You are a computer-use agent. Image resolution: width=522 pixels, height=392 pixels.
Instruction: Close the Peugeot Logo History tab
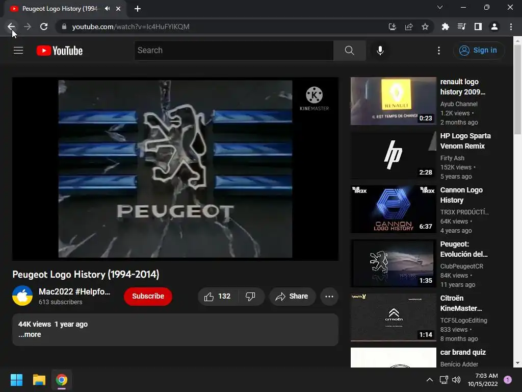(118, 9)
